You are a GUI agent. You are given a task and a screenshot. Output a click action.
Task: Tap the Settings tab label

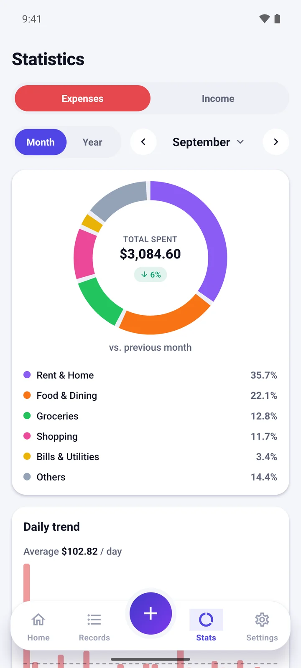pyautogui.click(x=262, y=638)
